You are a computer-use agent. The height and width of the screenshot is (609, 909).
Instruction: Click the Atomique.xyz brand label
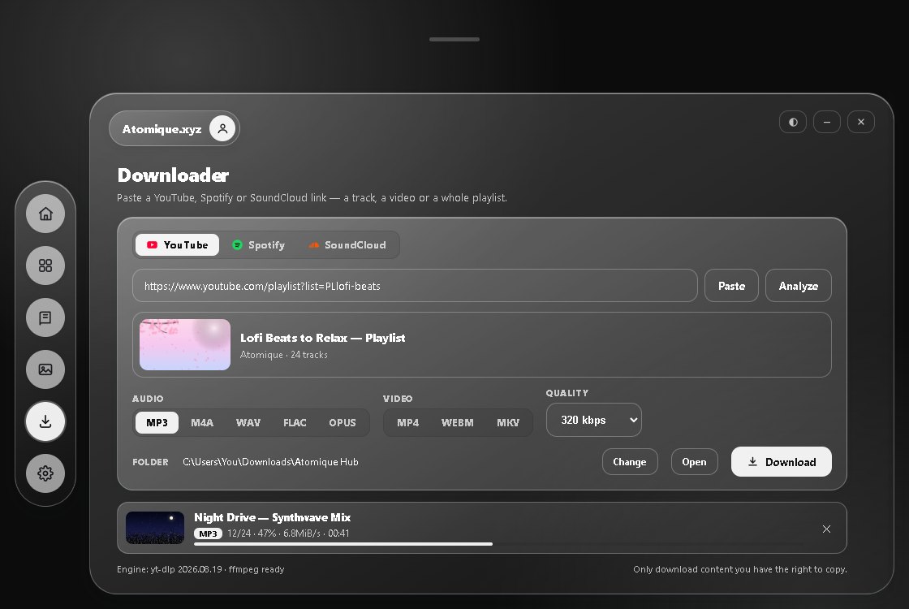coord(162,129)
